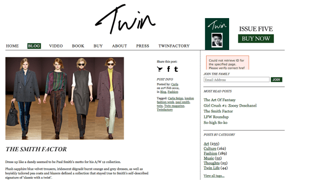314x180 pixels.
Task: Share post via Twitter bird icon
Action: click(x=159, y=69)
